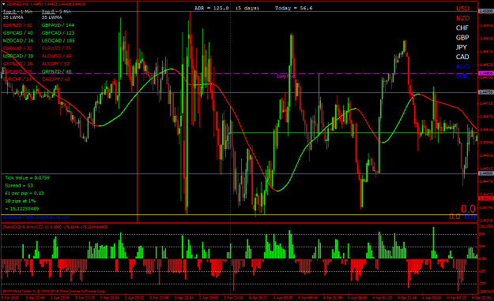Click the GBP currency strength label
Viewport: 494px width, 301px height.
point(462,38)
